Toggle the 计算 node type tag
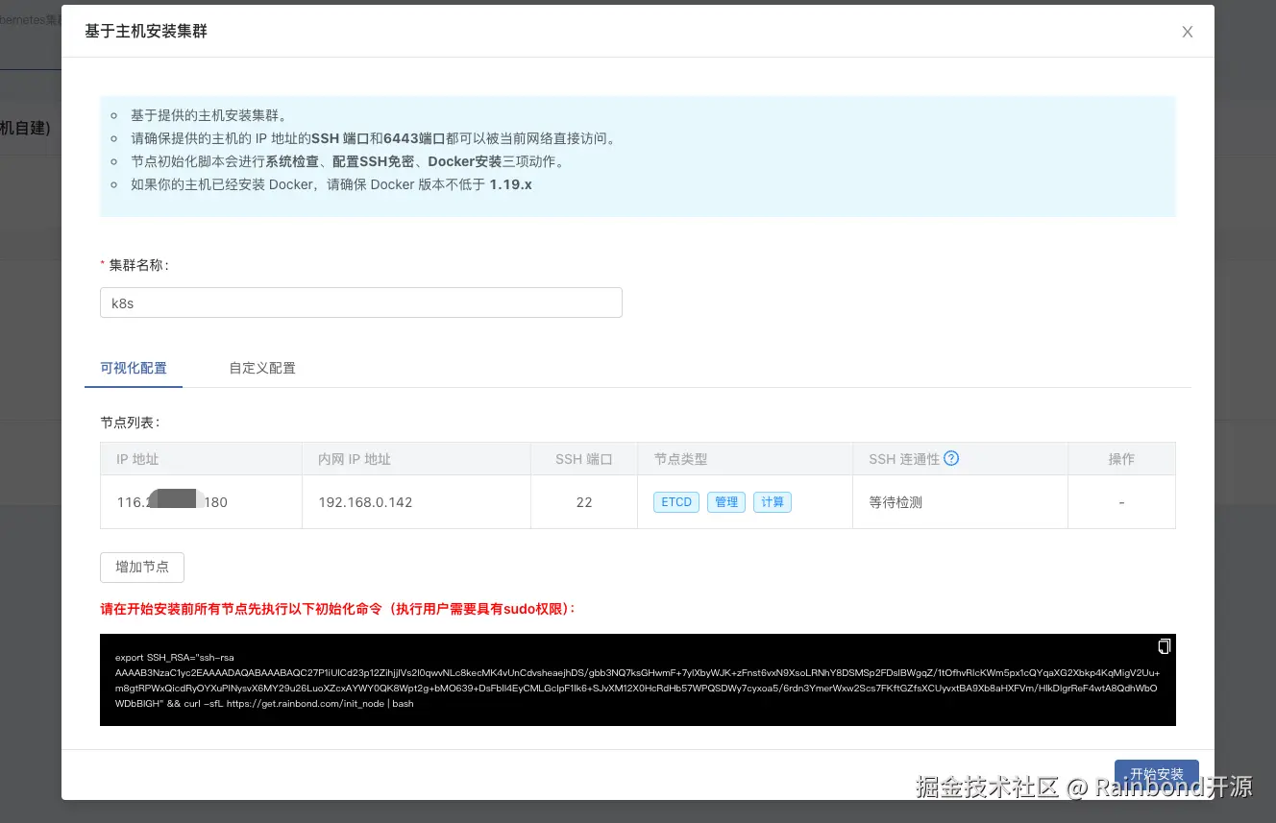Screen dimensions: 1276x823 coord(773,502)
